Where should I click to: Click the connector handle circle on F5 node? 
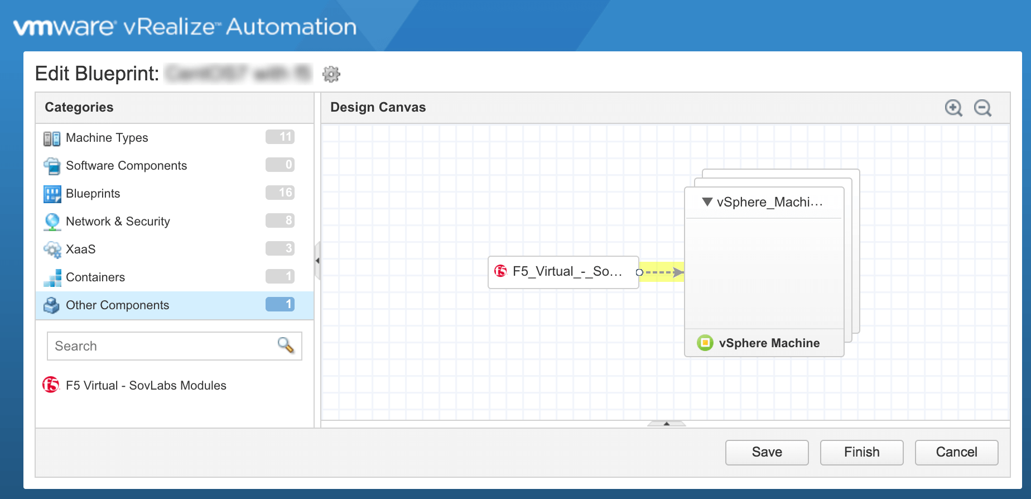pyautogui.click(x=640, y=272)
